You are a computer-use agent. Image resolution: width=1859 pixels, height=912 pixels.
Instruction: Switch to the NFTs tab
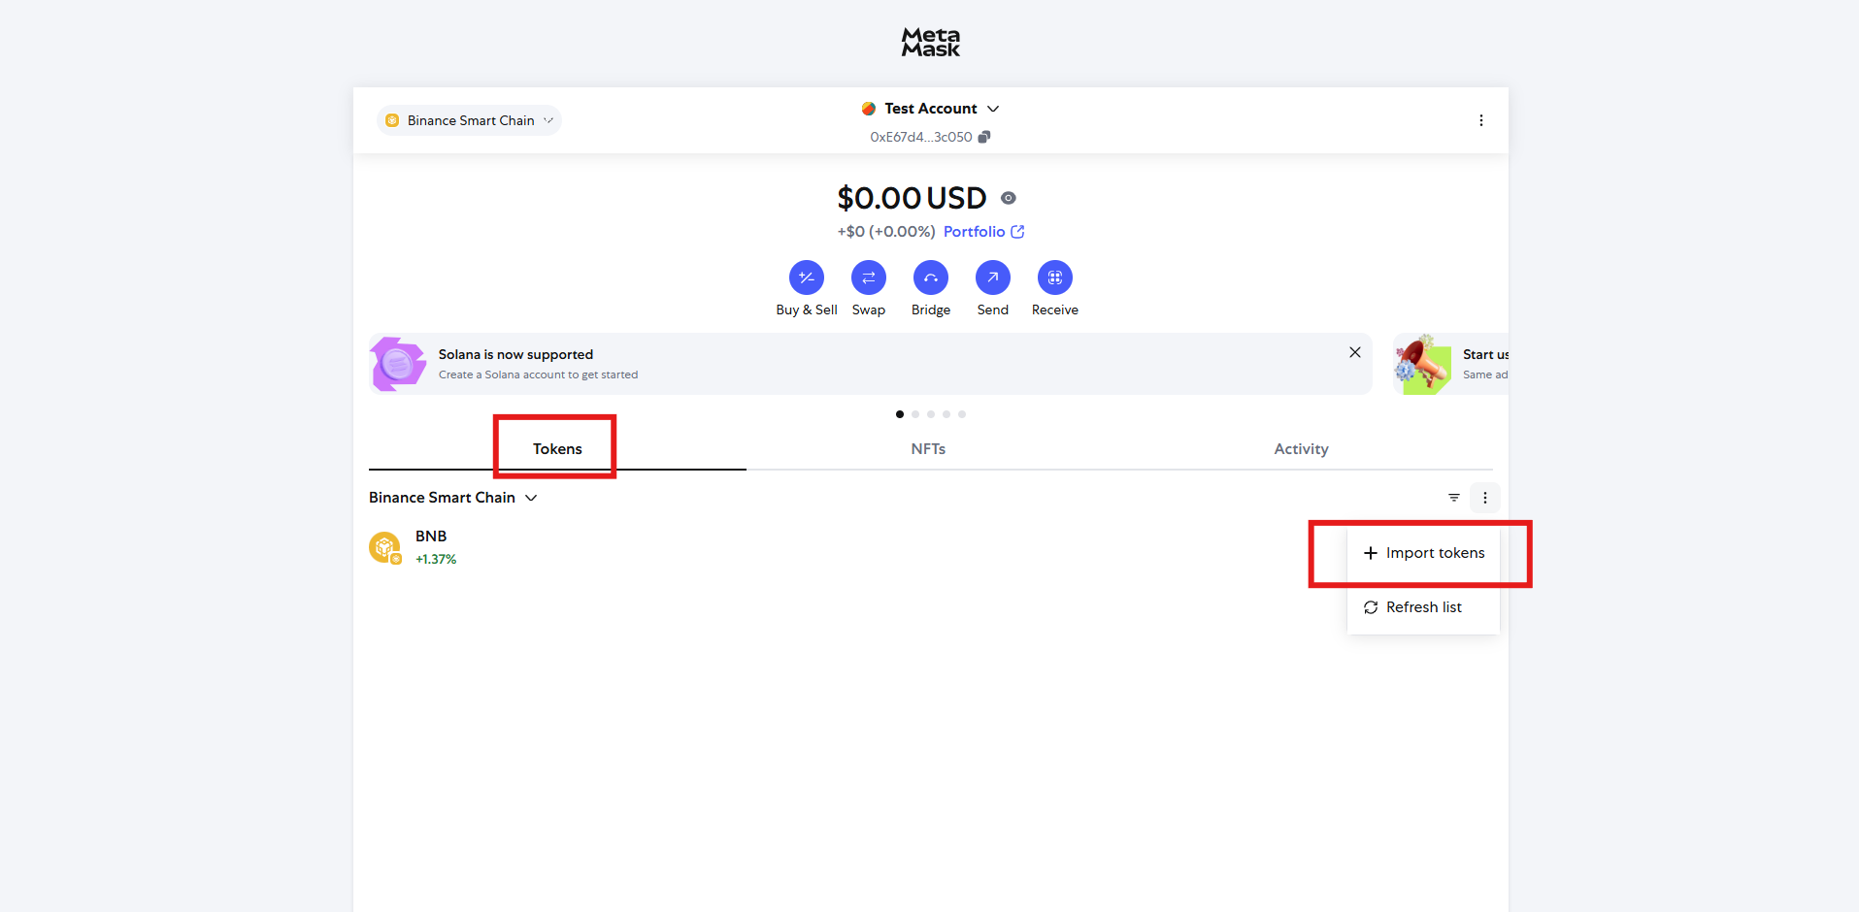928,449
